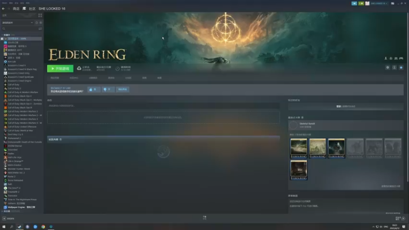Select Call of Duty: World at War
This screenshot has height=230, width=409.
pyautogui.click(x=20, y=130)
